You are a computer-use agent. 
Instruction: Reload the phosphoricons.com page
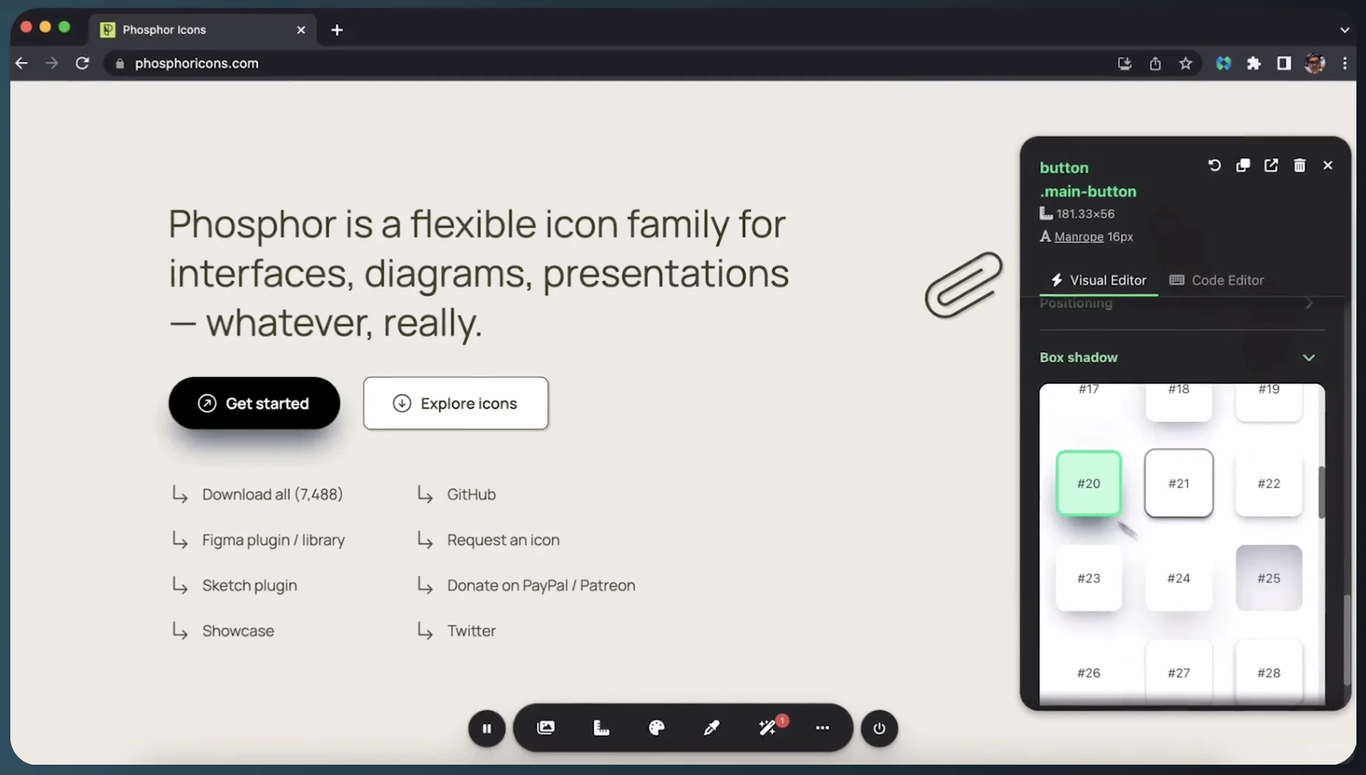click(82, 63)
